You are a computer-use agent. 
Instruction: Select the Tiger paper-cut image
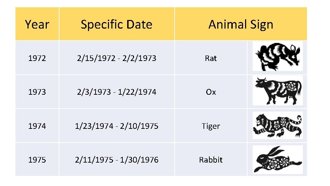(x=277, y=125)
